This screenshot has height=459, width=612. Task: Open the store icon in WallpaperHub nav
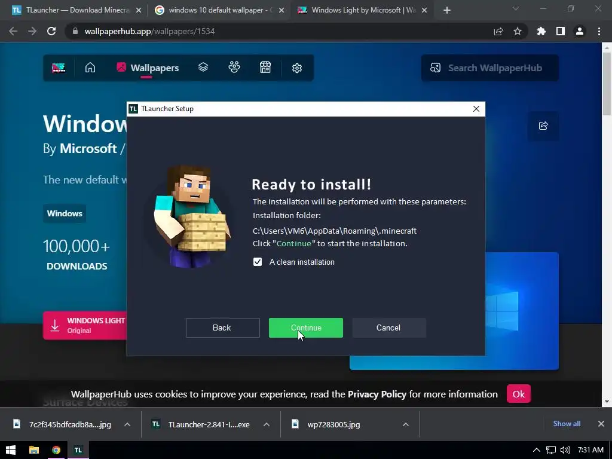point(265,68)
